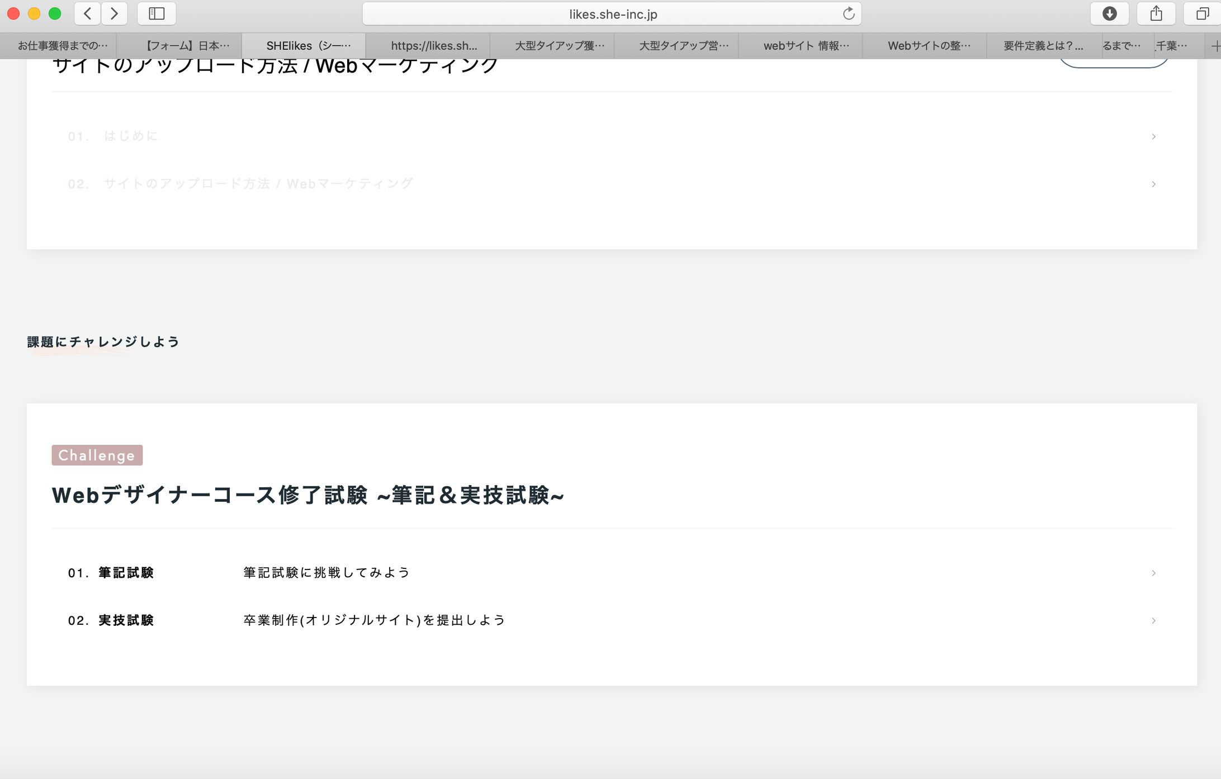The width and height of the screenshot is (1221, 779).
Task: Expand chevron for 実技試験 row
Action: click(x=1153, y=620)
